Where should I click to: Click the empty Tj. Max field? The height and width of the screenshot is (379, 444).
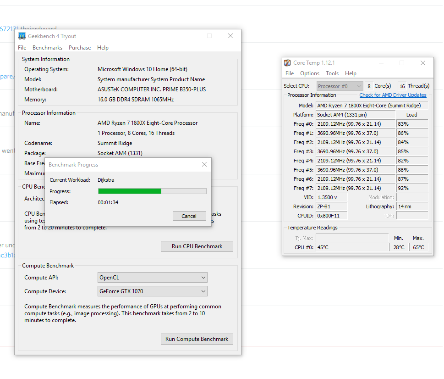(352, 238)
